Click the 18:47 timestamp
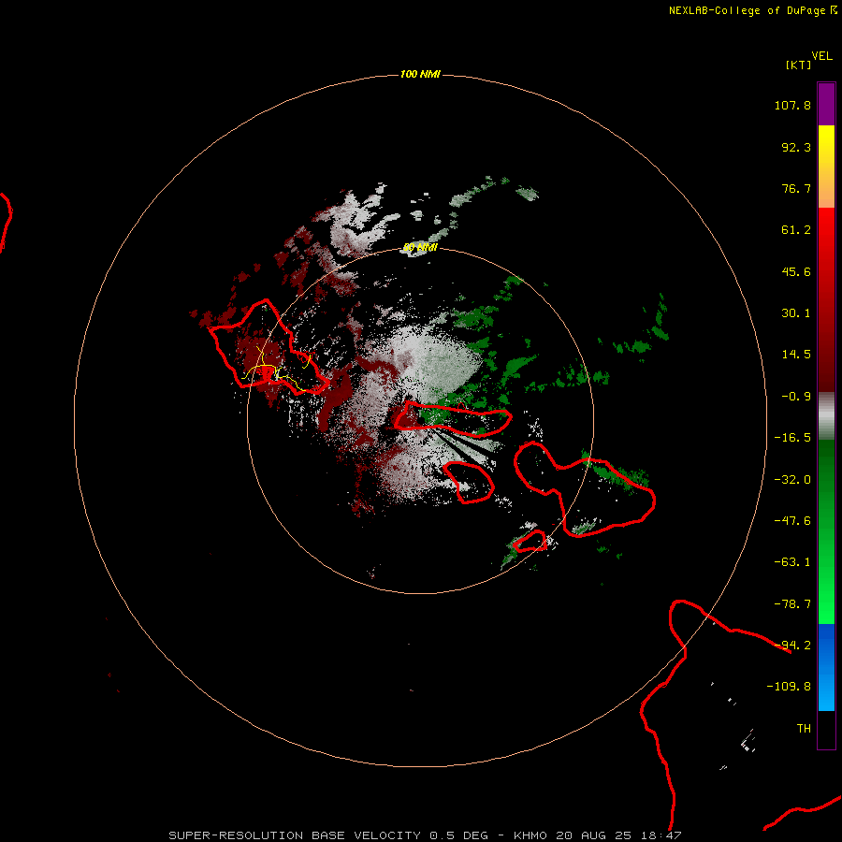The image size is (842, 842). click(663, 835)
